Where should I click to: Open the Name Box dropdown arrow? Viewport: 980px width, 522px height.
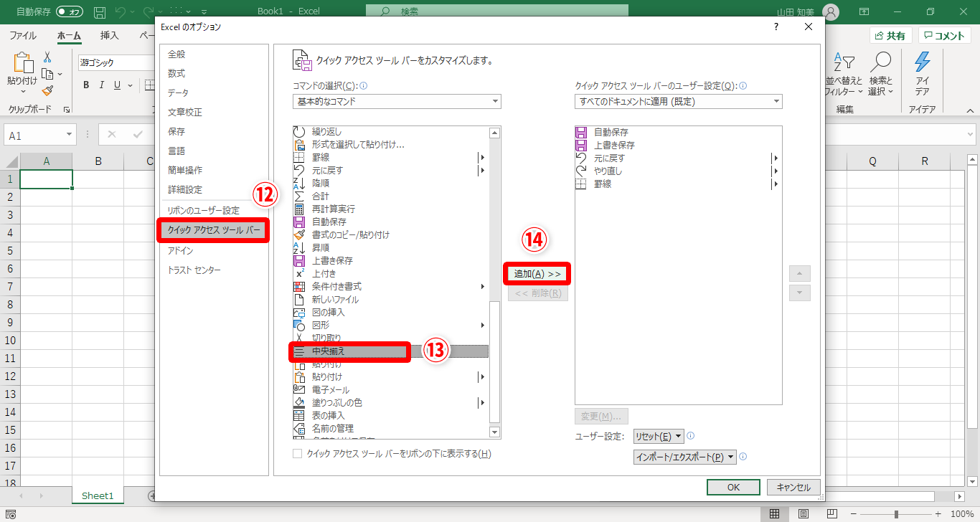point(70,135)
